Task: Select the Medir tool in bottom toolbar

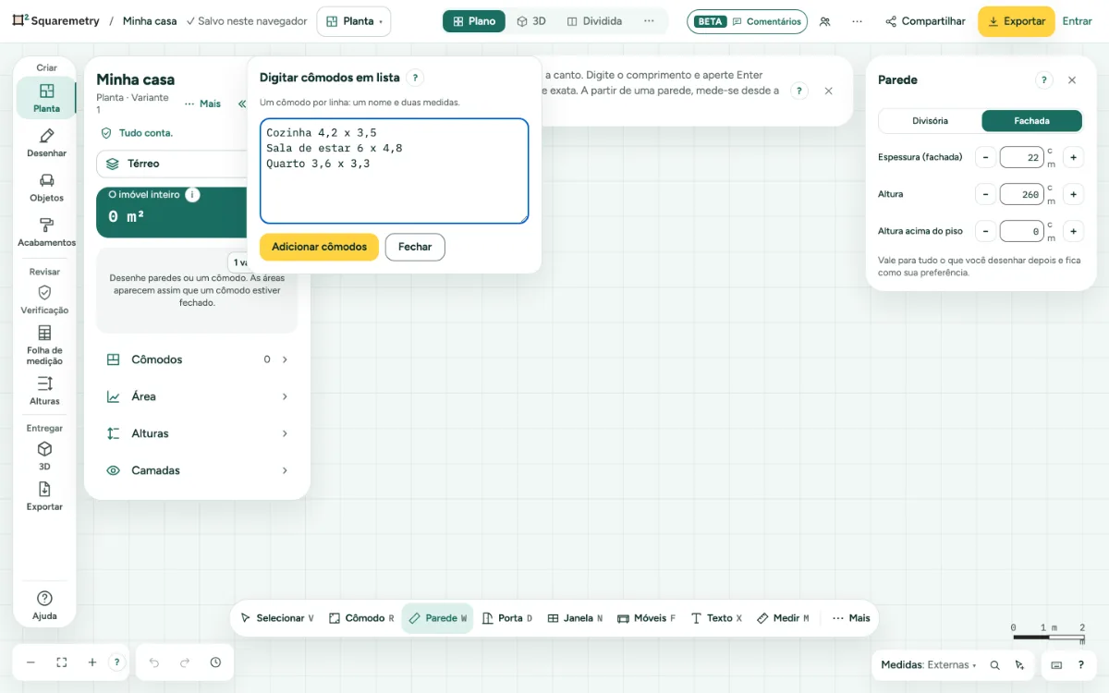Action: pos(783,618)
